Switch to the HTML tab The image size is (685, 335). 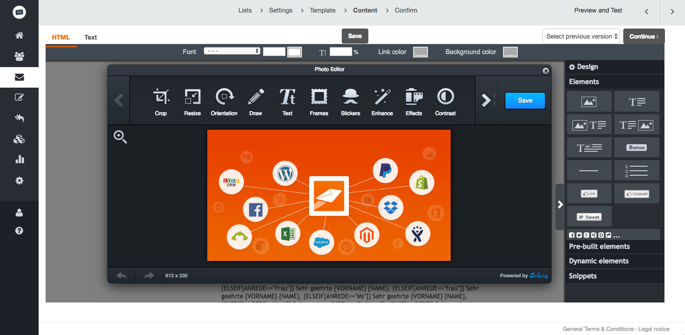point(61,38)
